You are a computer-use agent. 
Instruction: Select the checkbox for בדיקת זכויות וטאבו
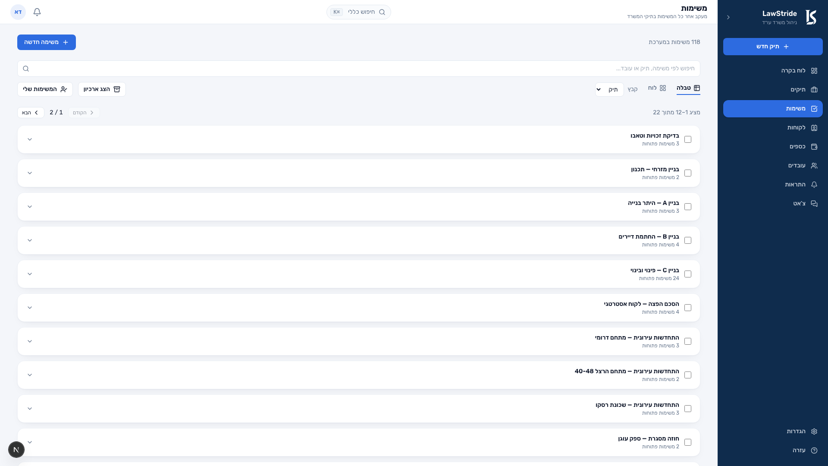point(688,139)
